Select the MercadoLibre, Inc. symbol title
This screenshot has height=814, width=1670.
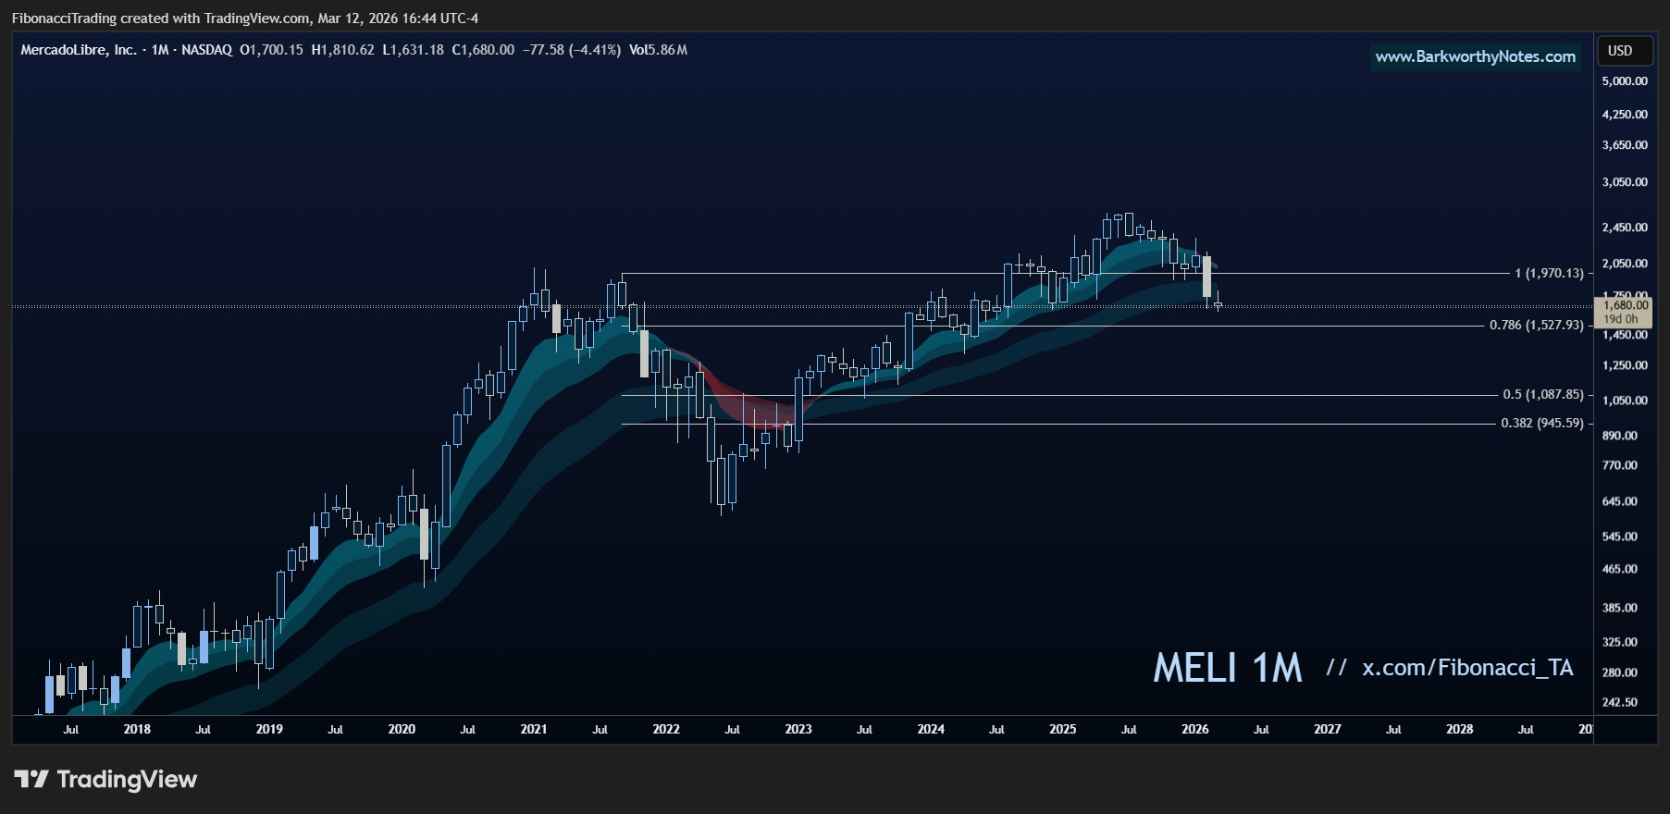pos(79,50)
